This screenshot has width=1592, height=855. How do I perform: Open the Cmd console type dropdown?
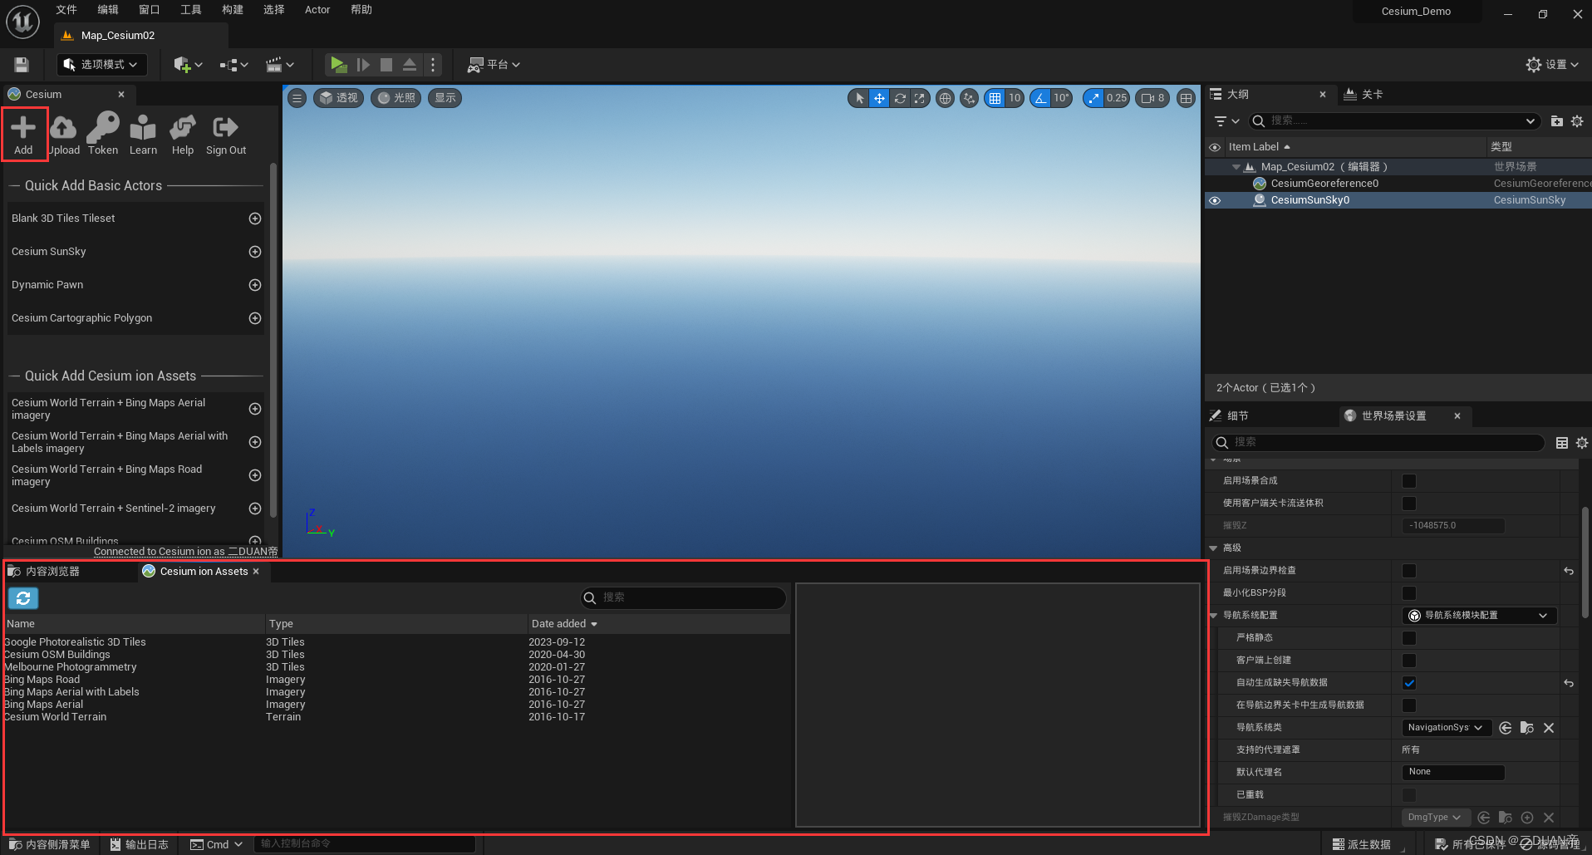point(216,844)
